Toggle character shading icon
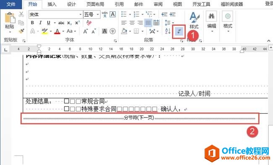Viewport: 273px width, 165px height. (105, 31)
